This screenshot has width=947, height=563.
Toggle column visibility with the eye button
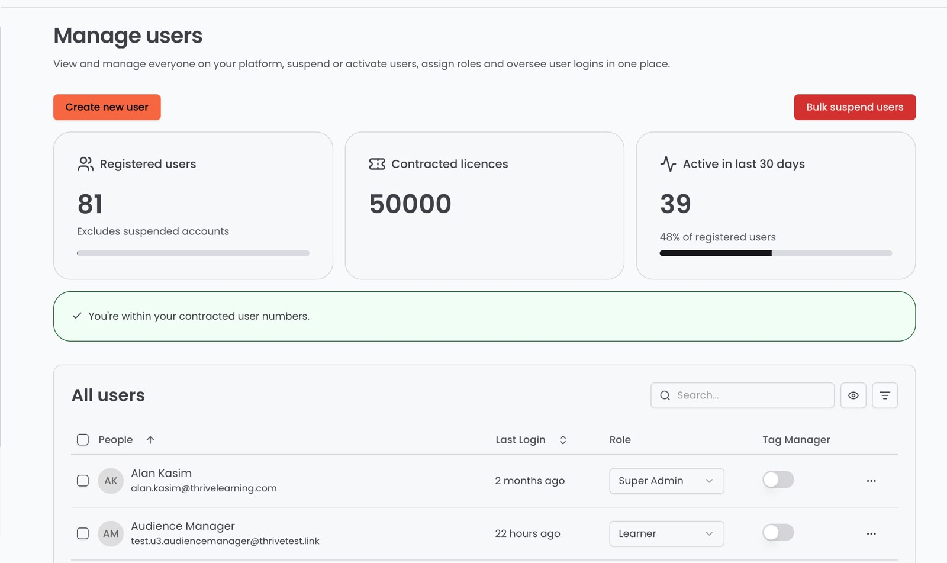[853, 395]
